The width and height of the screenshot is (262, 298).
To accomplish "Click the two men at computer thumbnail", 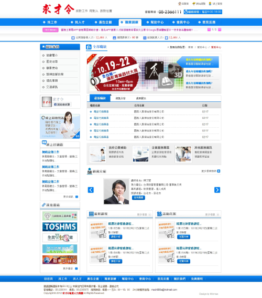I will click(183, 154).
